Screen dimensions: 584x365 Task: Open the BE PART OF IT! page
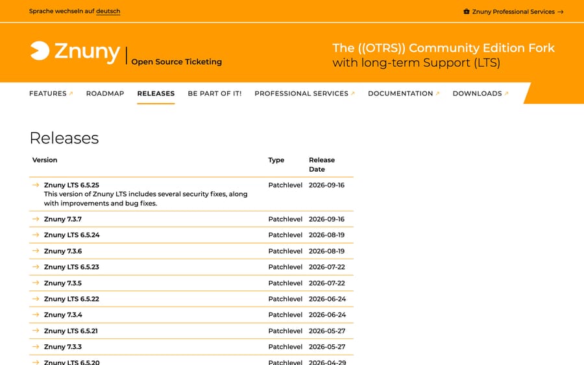tap(215, 93)
